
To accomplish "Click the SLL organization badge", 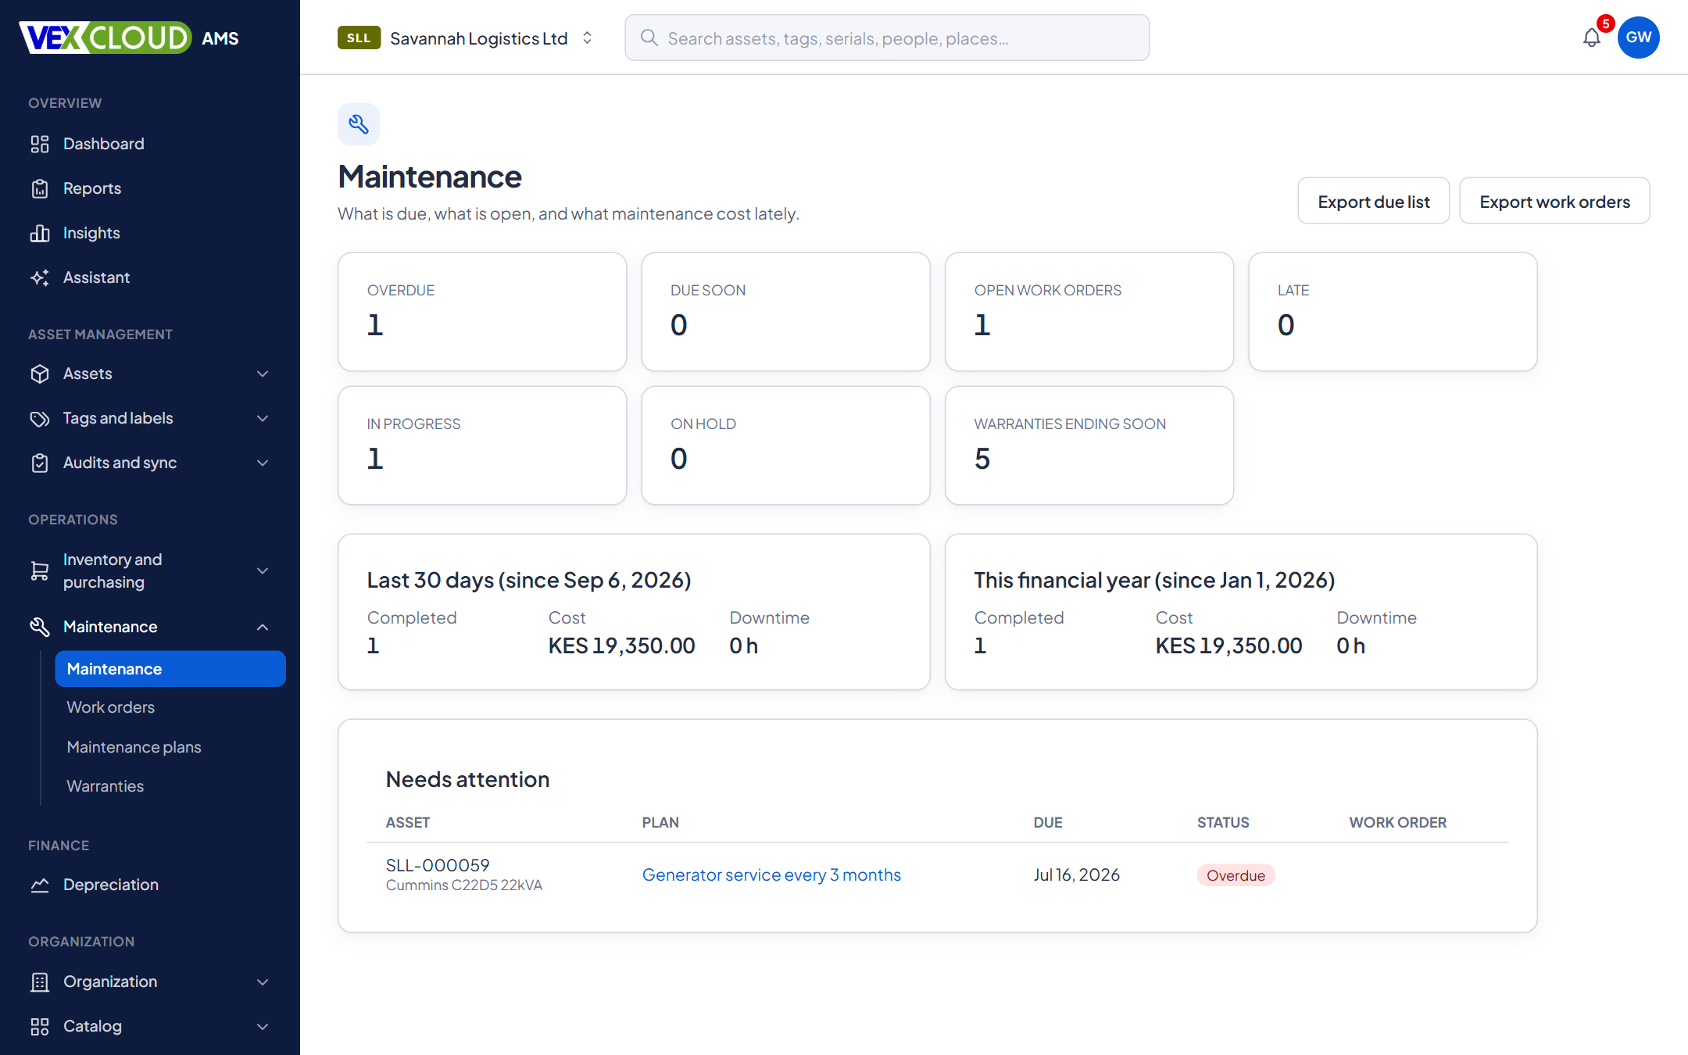I will tap(359, 38).
